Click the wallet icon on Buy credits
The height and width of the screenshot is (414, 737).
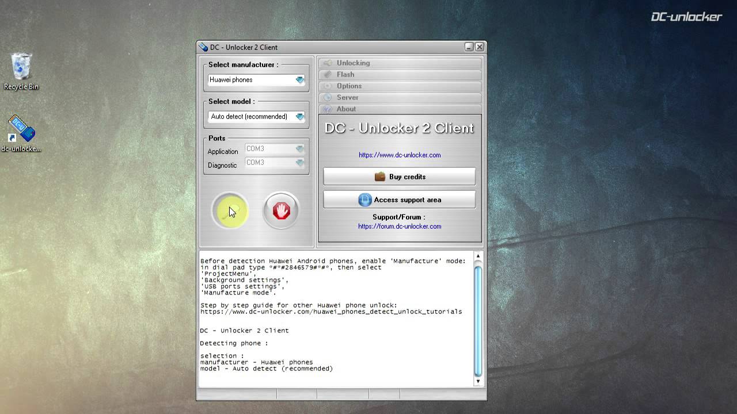(380, 177)
